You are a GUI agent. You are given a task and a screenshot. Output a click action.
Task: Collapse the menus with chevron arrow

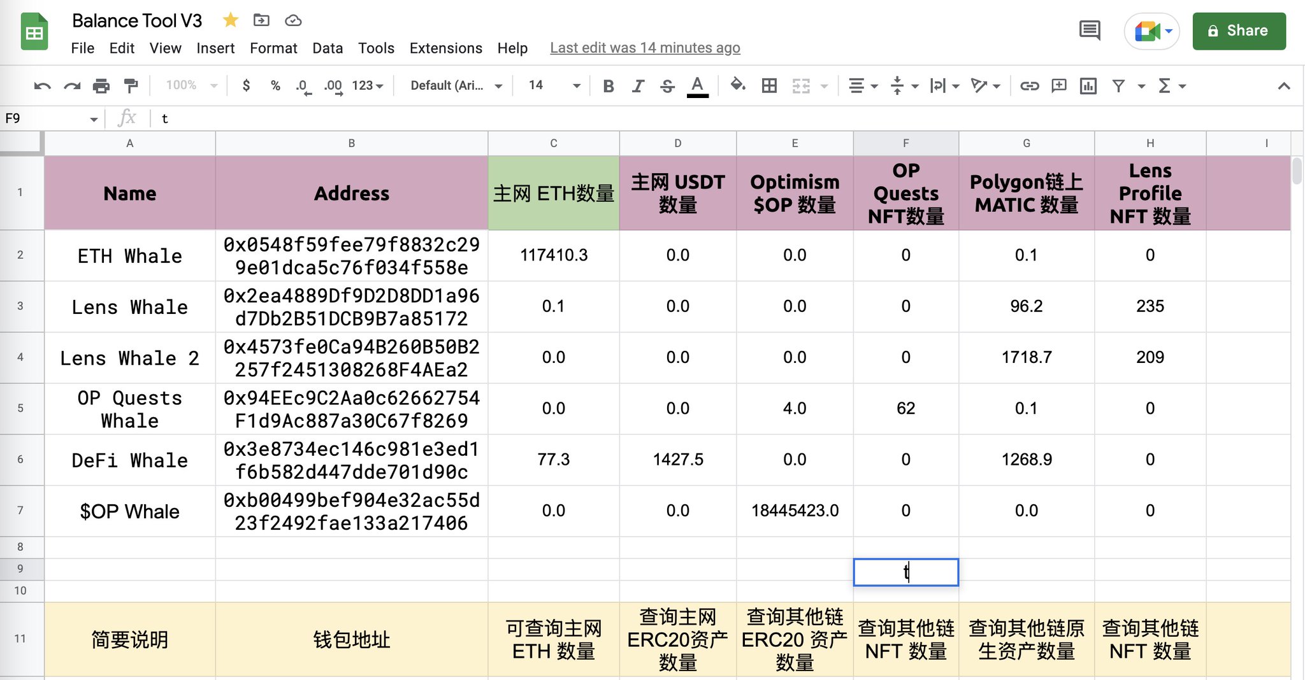tap(1284, 86)
